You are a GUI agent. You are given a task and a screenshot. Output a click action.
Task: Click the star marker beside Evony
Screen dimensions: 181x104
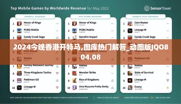pos(168,88)
